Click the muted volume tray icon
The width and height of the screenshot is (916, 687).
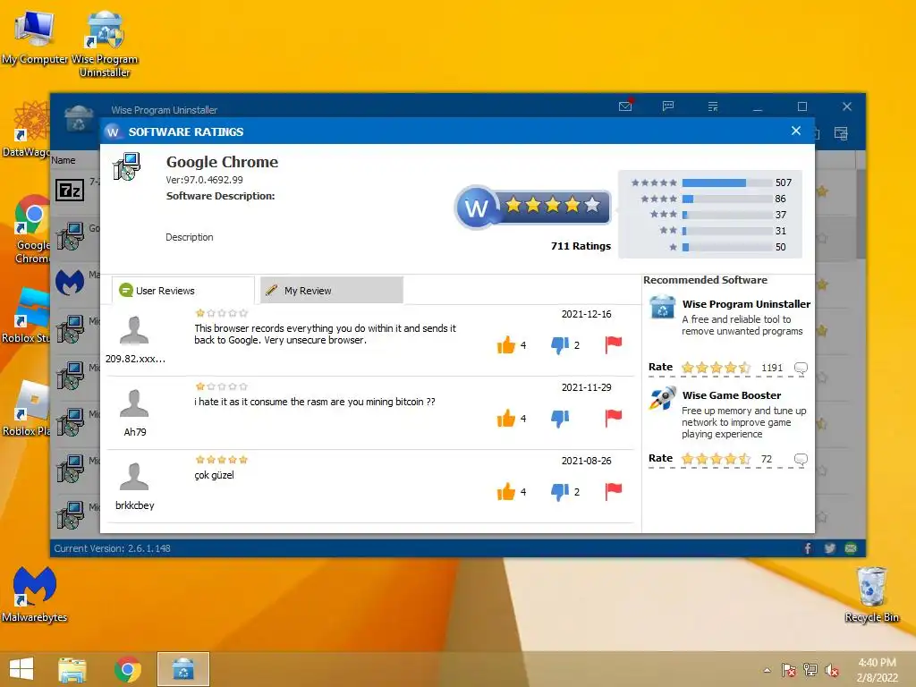[x=831, y=671]
